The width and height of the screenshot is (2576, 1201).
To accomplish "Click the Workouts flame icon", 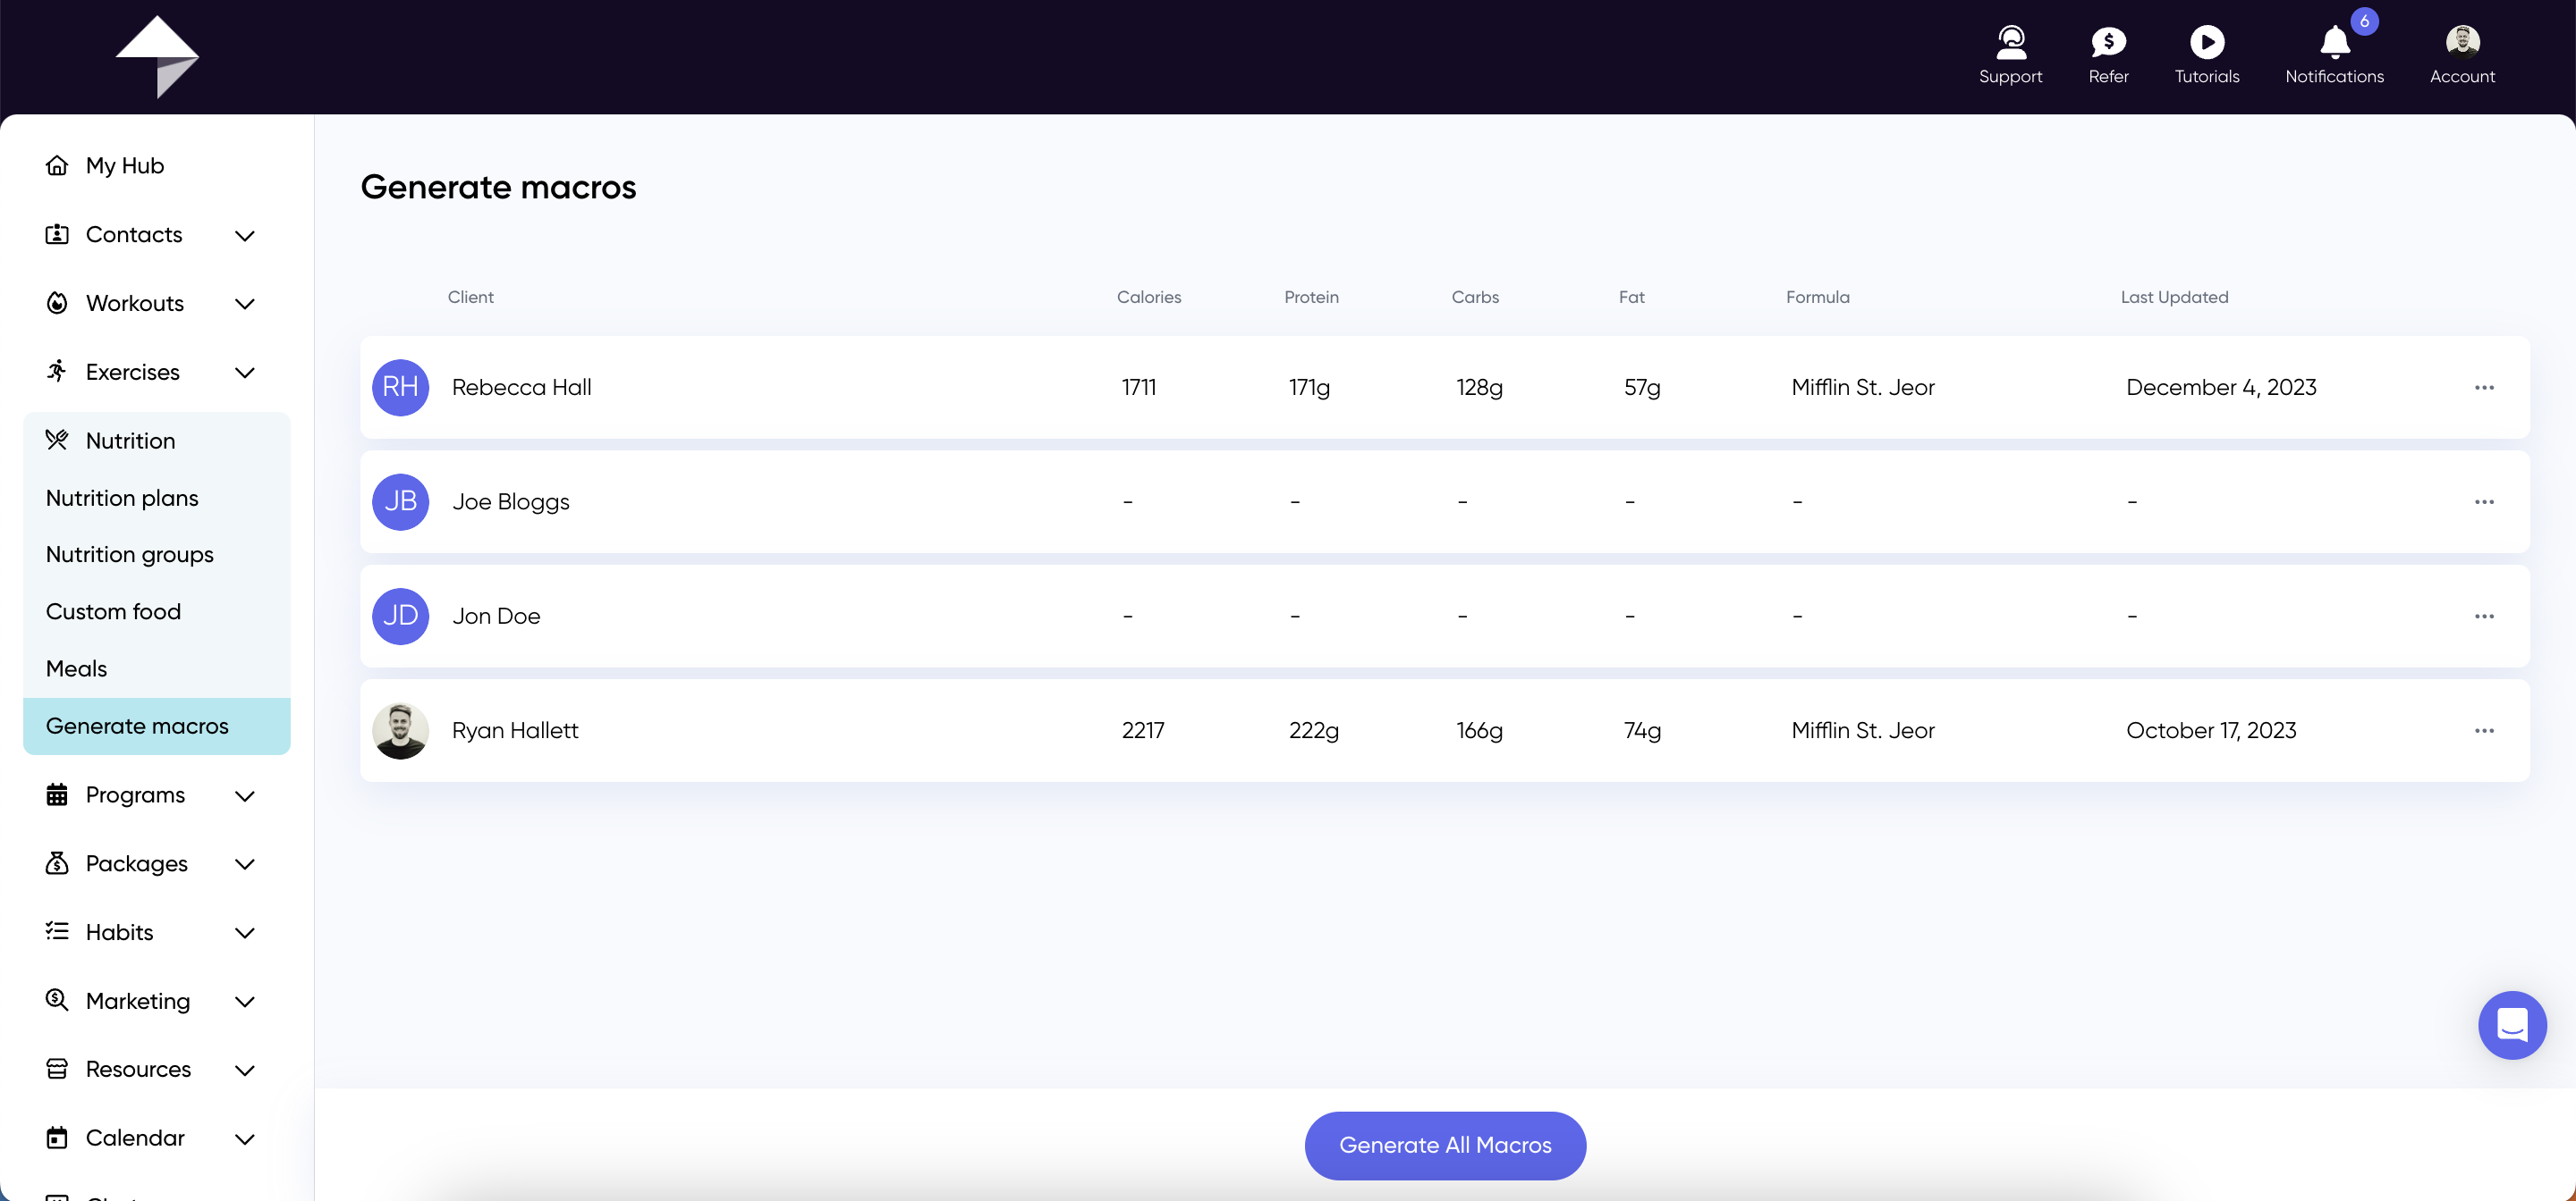I will (x=57, y=303).
